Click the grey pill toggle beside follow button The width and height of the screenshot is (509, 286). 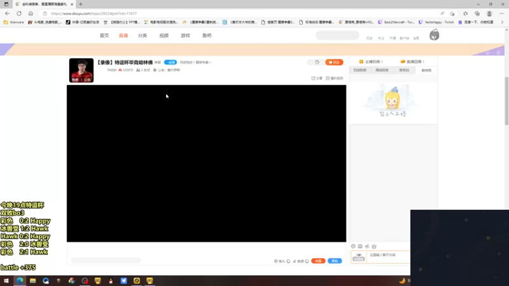[315, 62]
